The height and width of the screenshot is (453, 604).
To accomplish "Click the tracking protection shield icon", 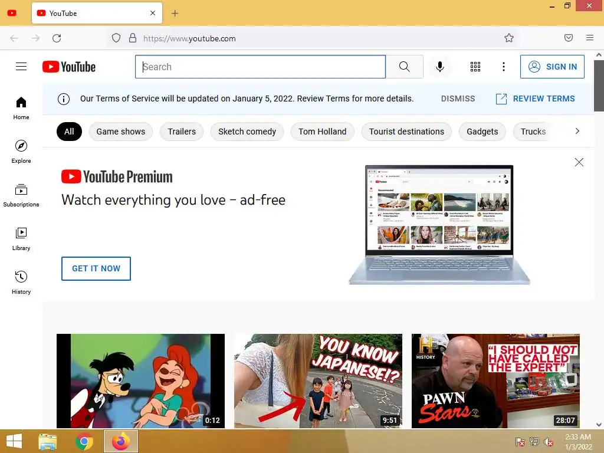I will click(116, 38).
